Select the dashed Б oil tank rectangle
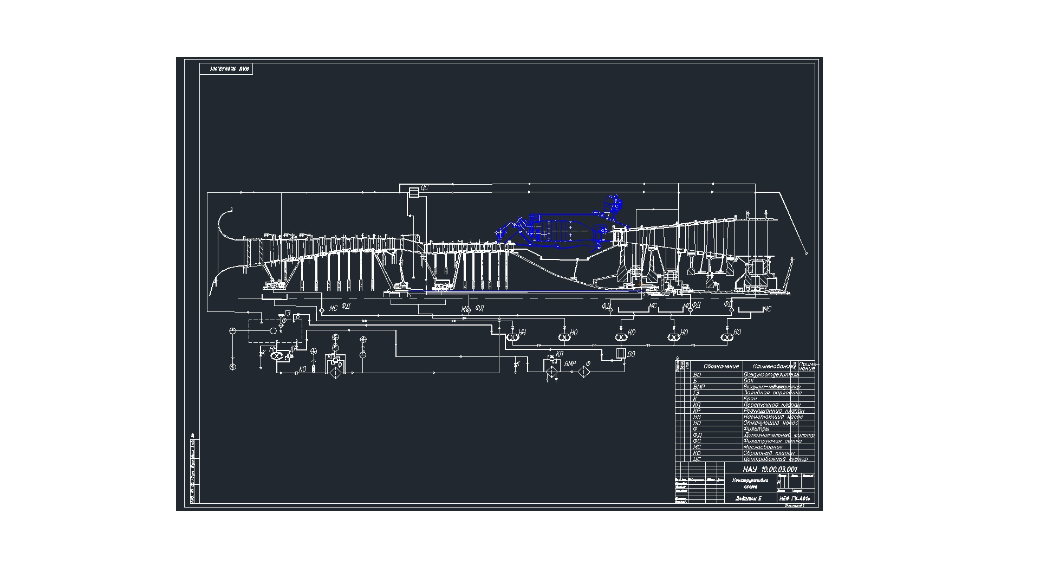This screenshot has height=585, width=1040. [x=275, y=331]
